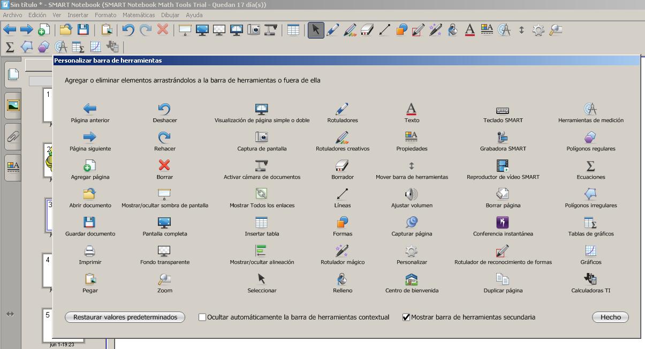Select the Rotulador de reconocimiento de formas icon

pos(502,251)
